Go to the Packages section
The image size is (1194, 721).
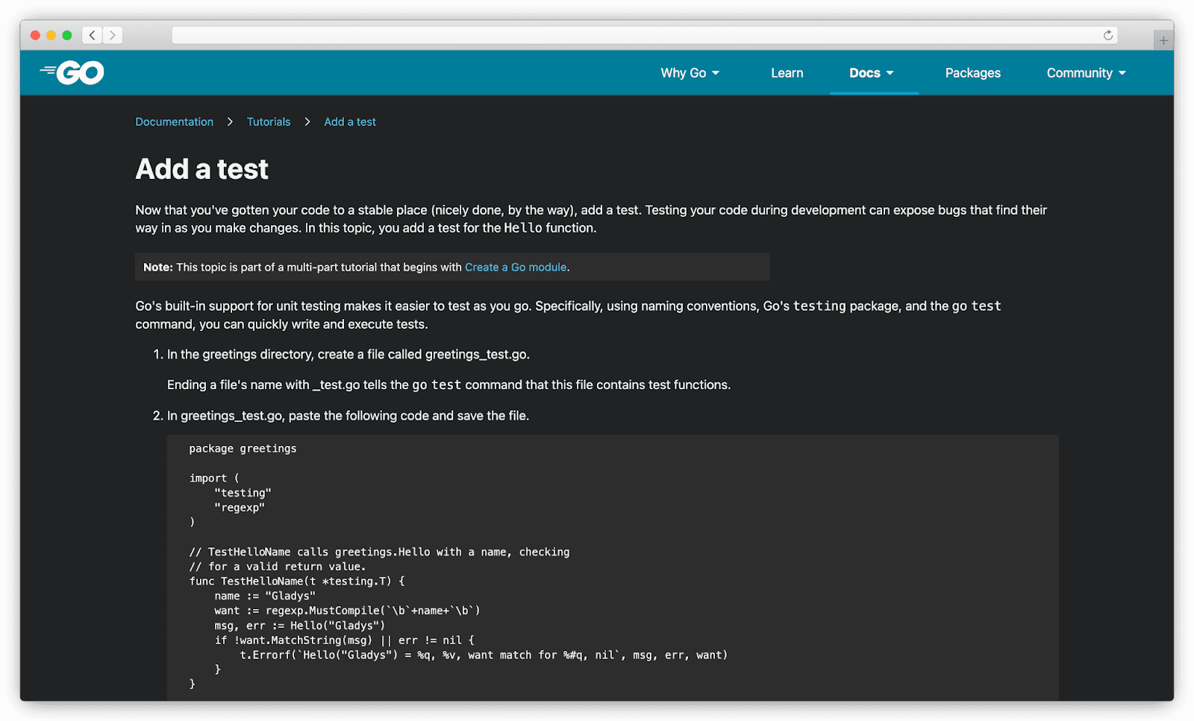(x=972, y=72)
